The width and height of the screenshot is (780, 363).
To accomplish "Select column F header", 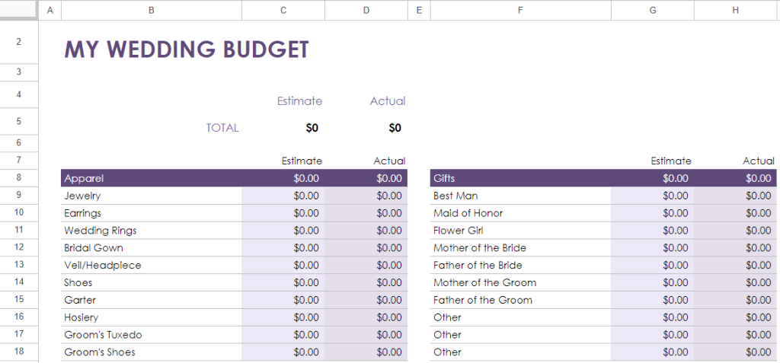I will [x=520, y=10].
